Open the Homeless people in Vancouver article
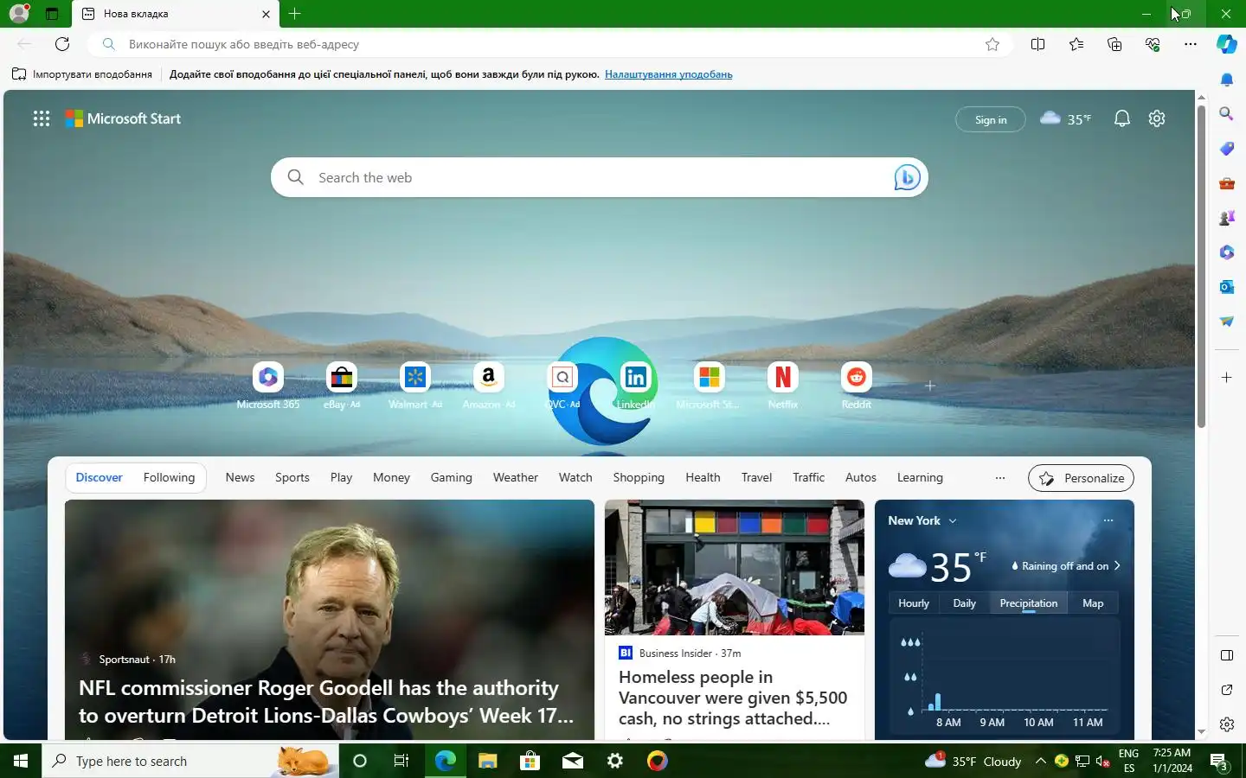The image size is (1246, 778). point(733,698)
